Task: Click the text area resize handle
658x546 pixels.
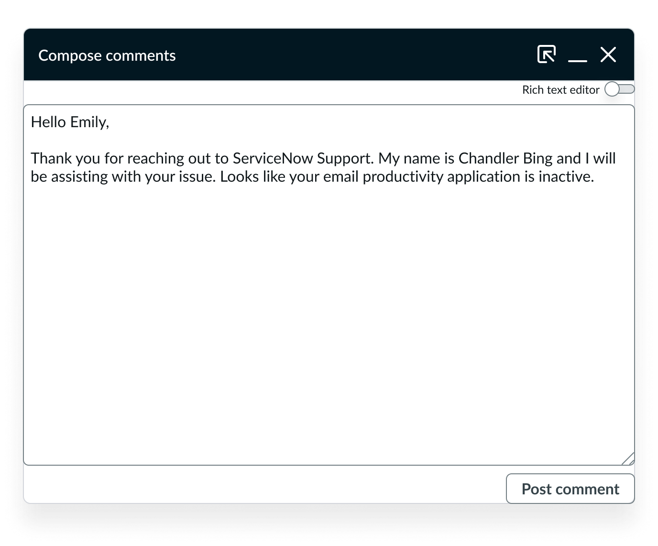Action: [x=628, y=459]
